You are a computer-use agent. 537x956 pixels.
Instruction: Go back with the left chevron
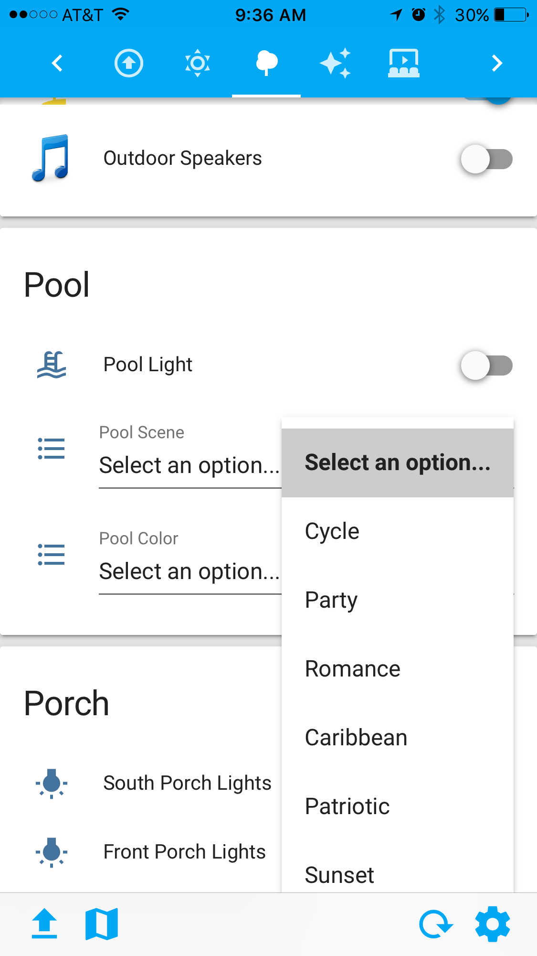tap(57, 63)
